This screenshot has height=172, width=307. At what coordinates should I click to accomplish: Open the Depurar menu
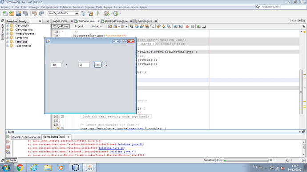click(89, 7)
